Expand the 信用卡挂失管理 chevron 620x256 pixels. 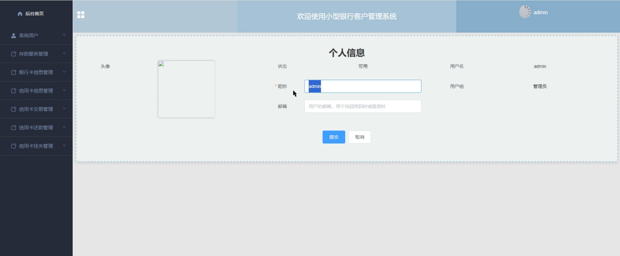(x=64, y=145)
